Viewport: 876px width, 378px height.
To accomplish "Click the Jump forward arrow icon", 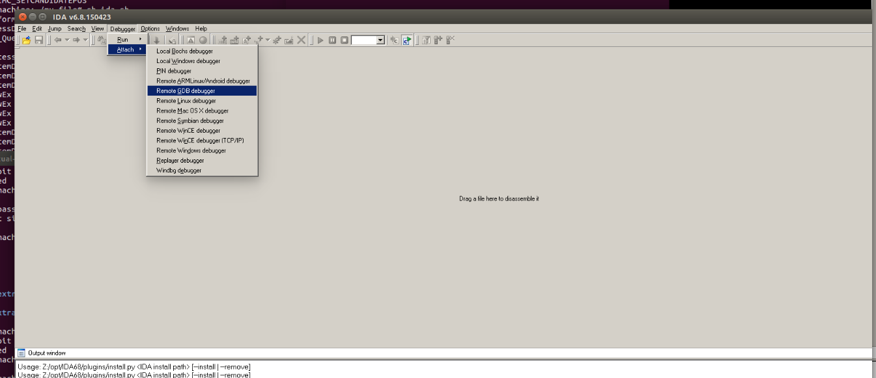I will [x=76, y=40].
